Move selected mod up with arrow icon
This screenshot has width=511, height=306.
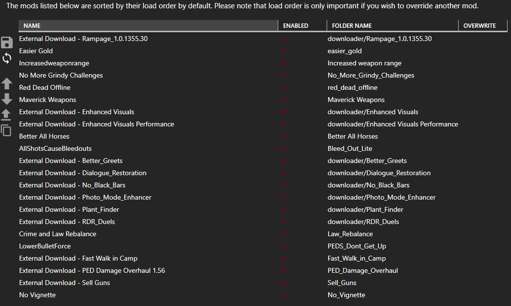tap(7, 84)
